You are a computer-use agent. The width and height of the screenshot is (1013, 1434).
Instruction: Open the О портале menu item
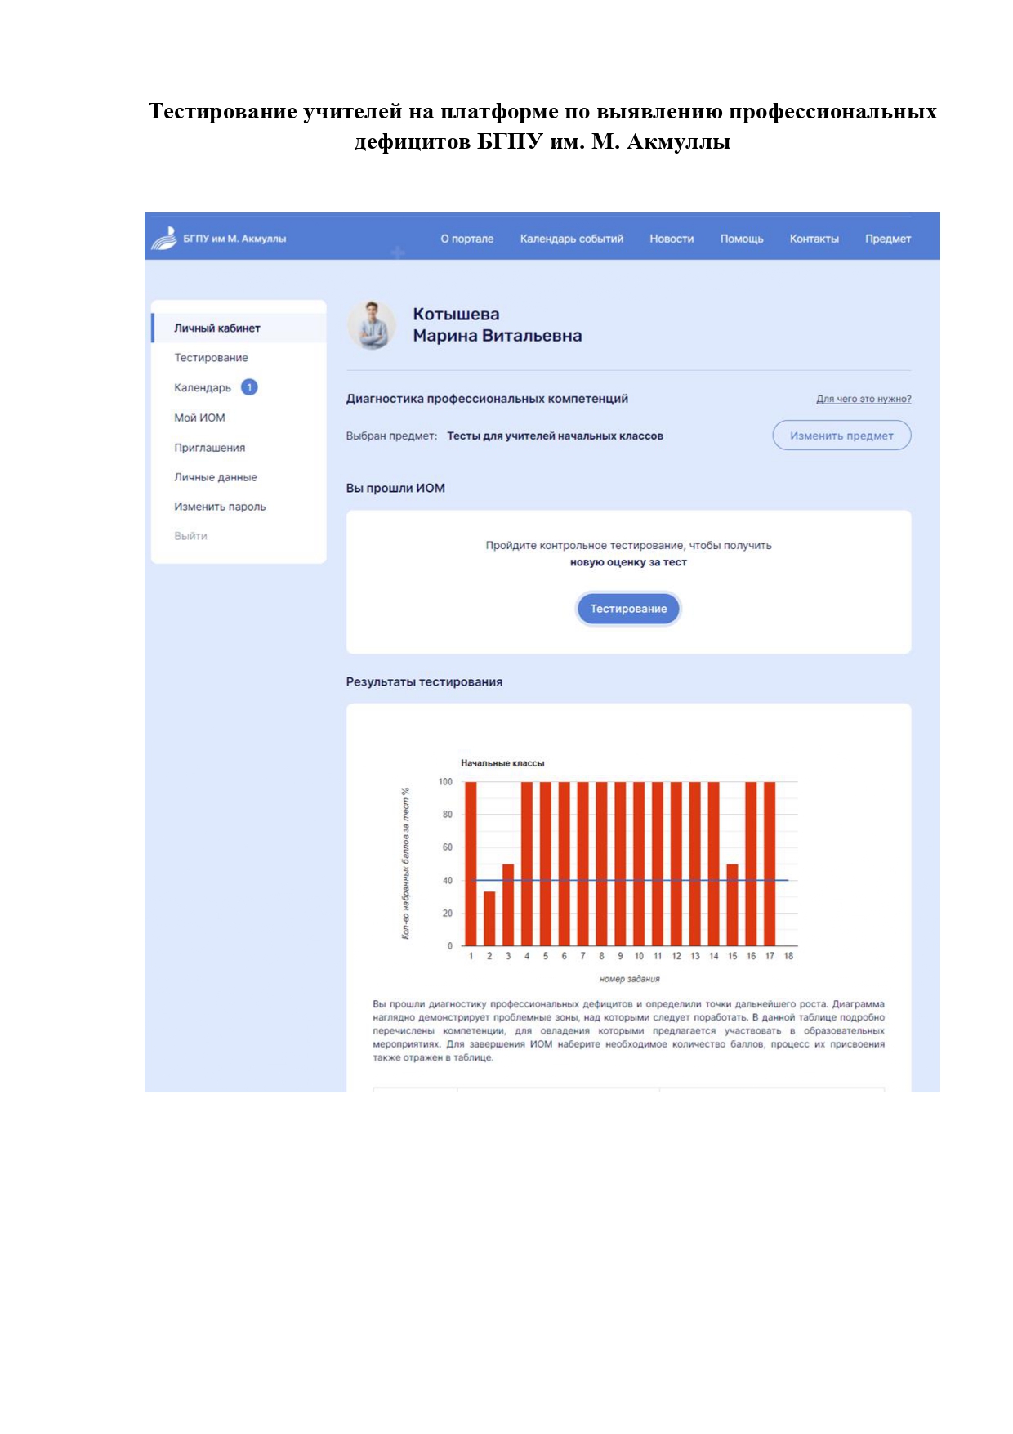(467, 239)
